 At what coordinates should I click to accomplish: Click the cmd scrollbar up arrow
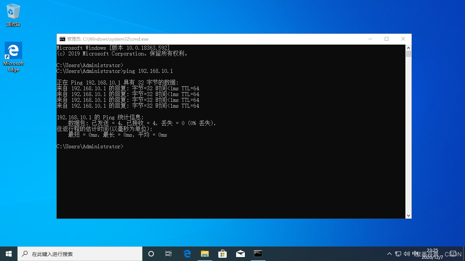408,47
